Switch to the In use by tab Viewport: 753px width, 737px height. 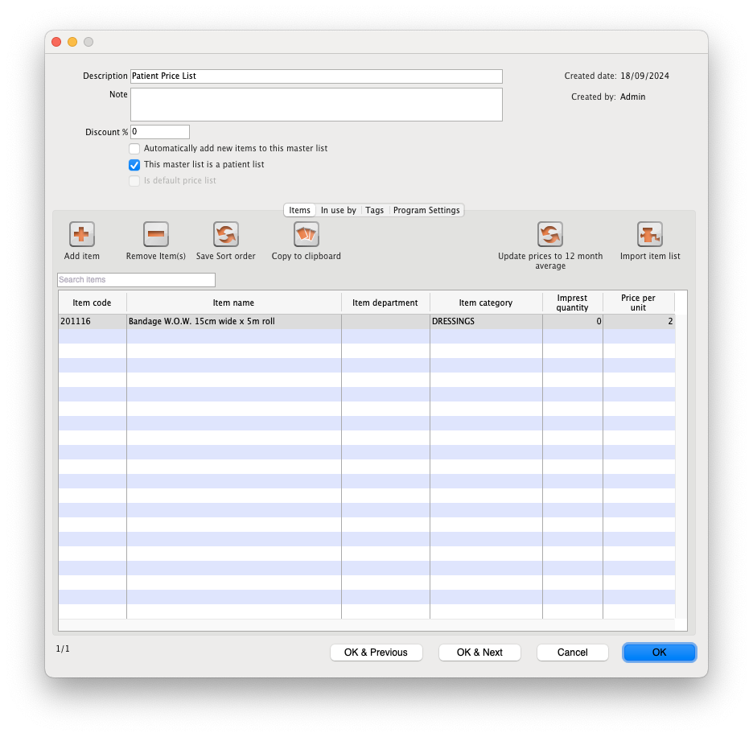point(338,210)
